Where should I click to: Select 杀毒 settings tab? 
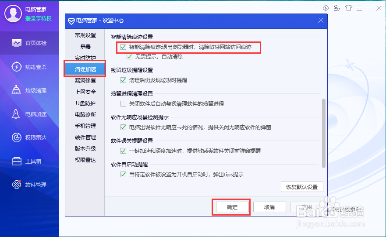point(85,46)
